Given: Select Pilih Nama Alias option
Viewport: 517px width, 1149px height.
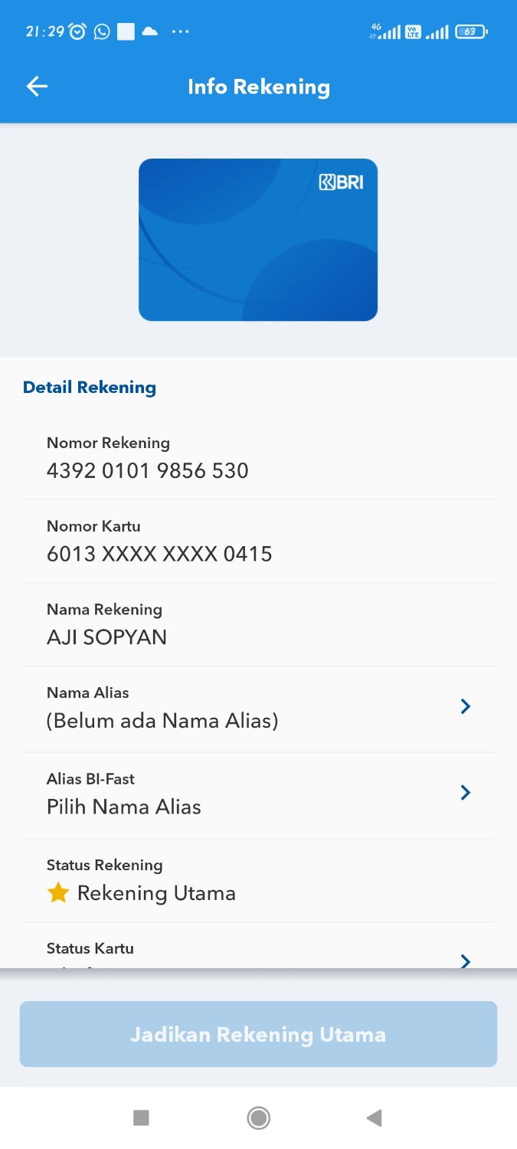Looking at the screenshot, I should coord(124,807).
